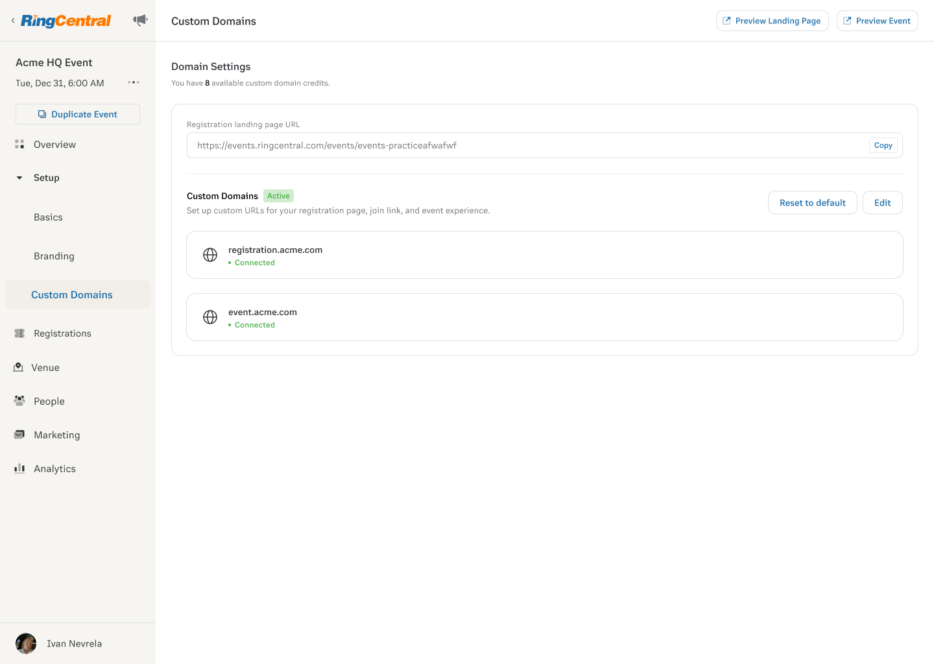Click the globe icon beside registration.acme.com
This screenshot has height=664, width=934.
[x=210, y=254]
